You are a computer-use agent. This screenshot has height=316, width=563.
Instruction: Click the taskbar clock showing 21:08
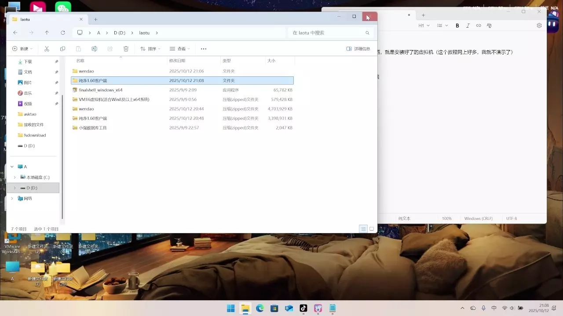click(539, 308)
